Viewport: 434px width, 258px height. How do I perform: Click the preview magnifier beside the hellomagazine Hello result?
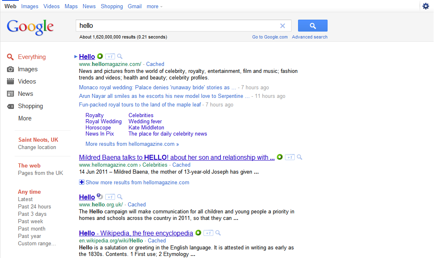pyautogui.click(x=120, y=57)
